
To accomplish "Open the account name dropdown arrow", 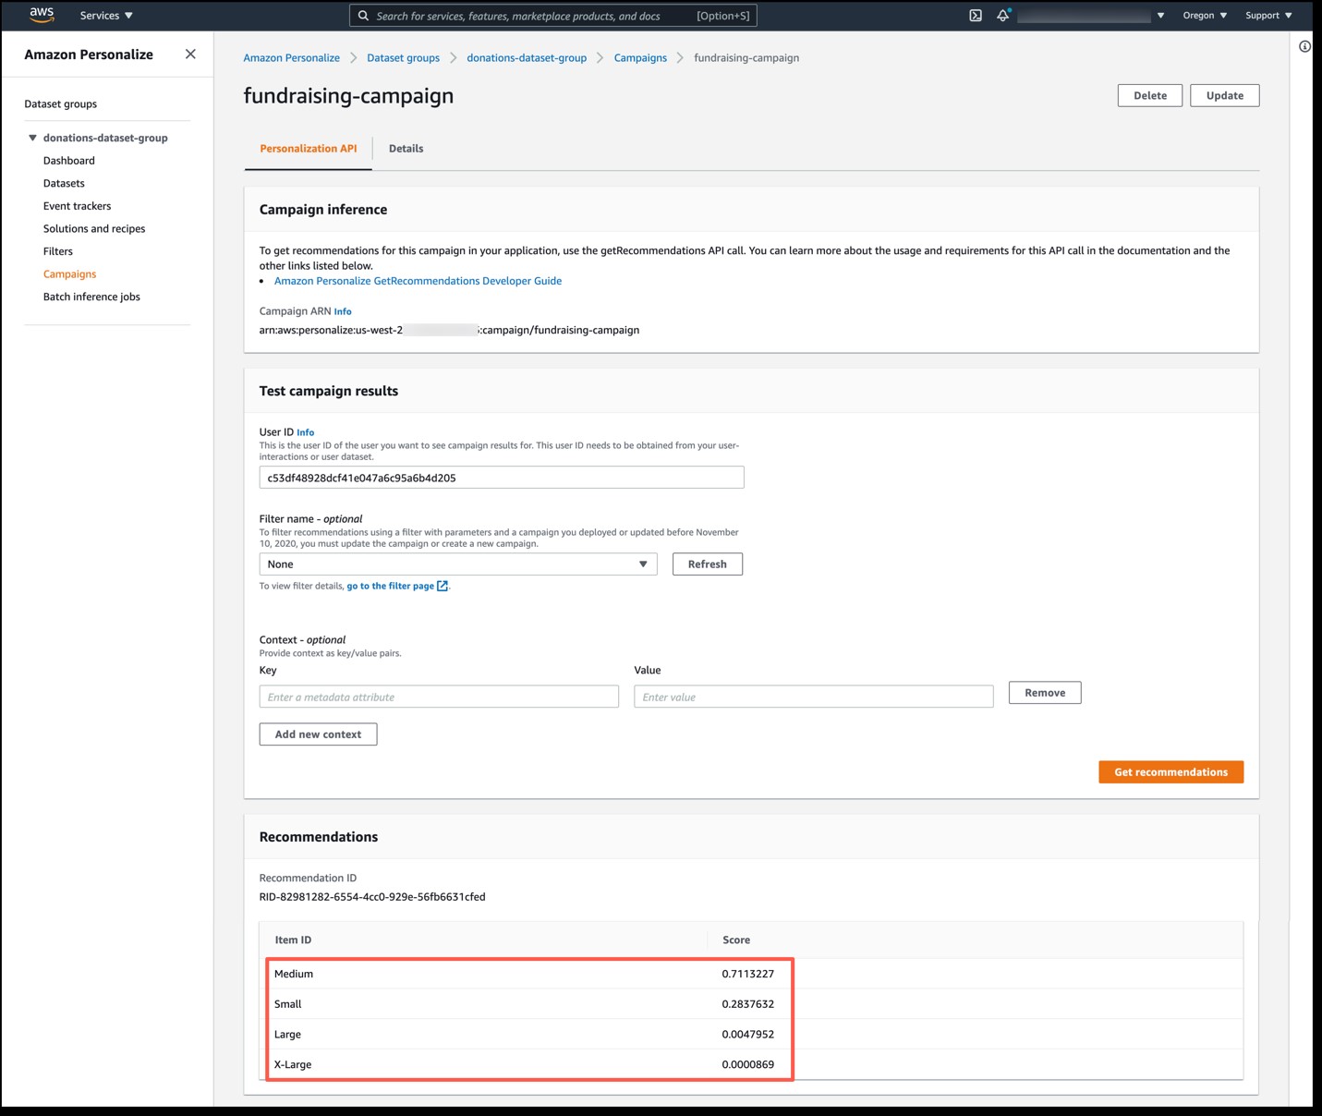I will (x=1160, y=16).
